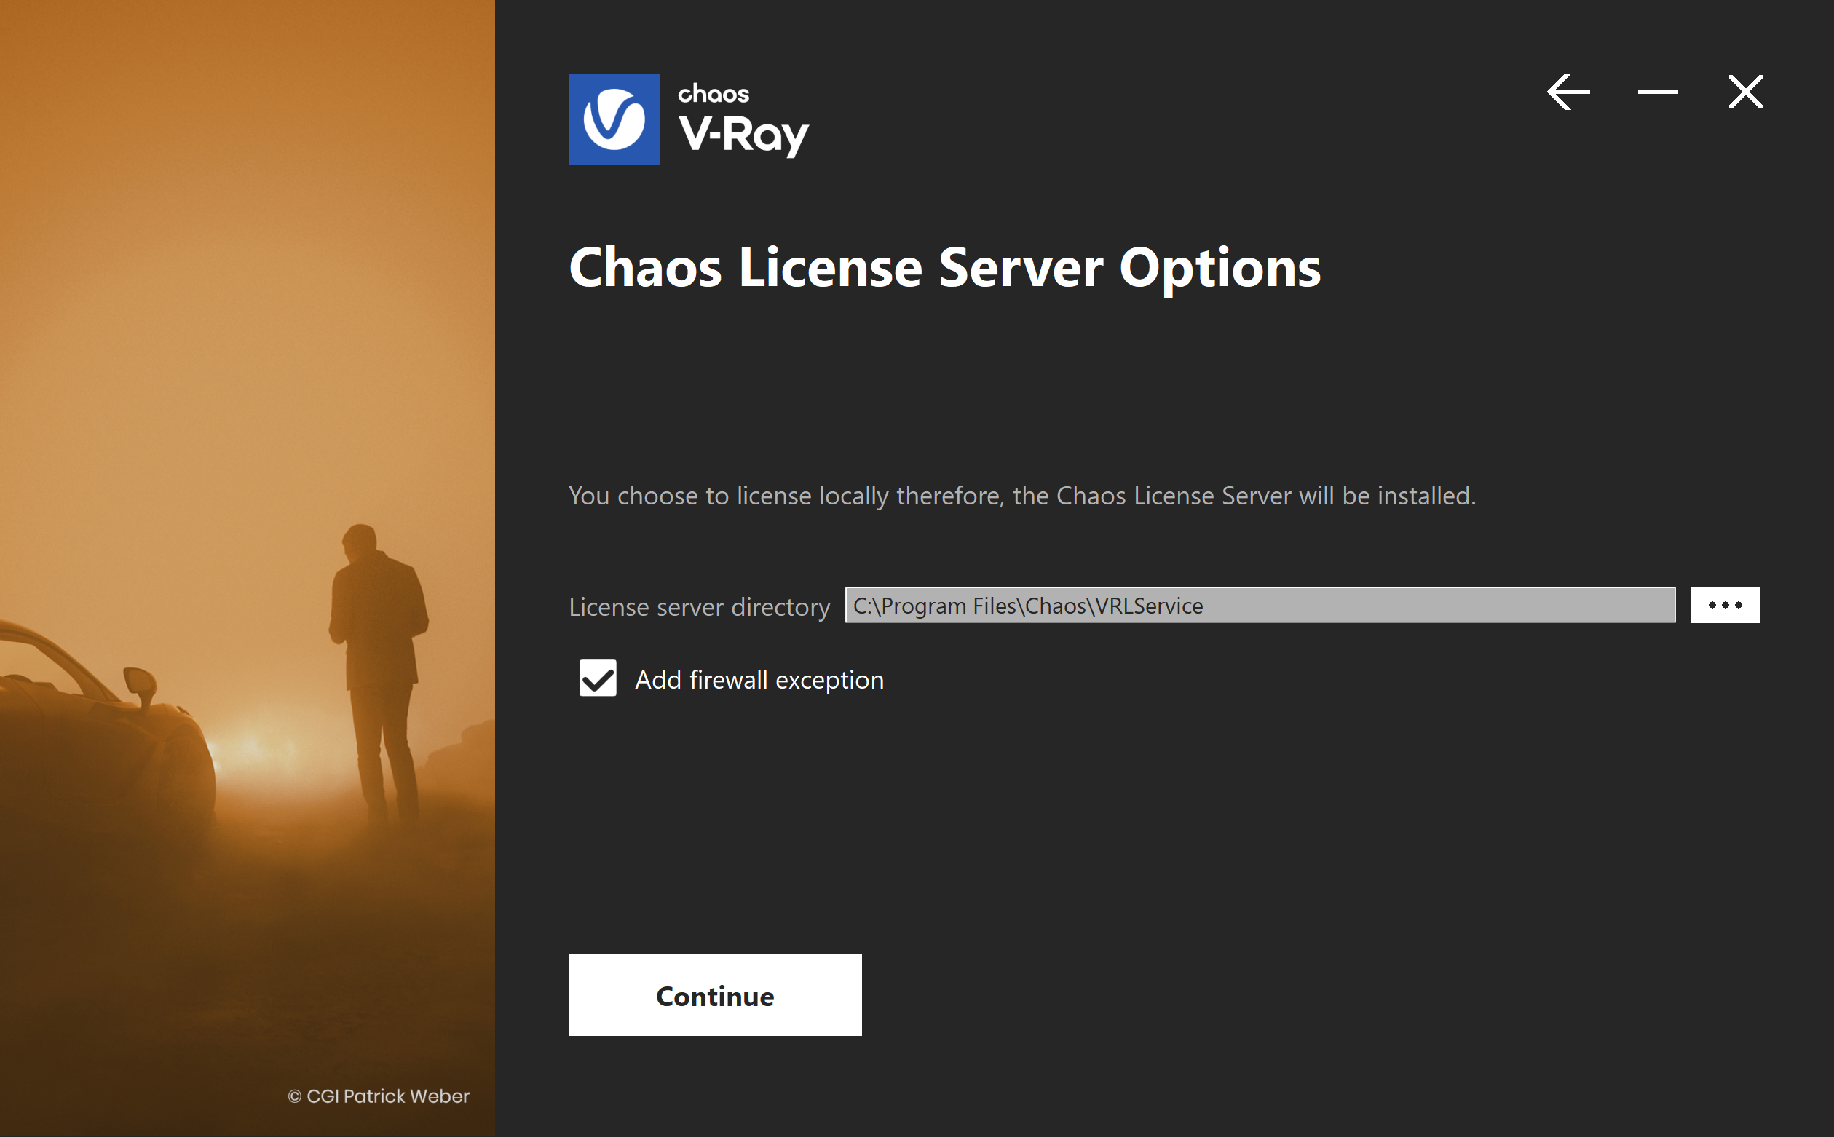Click the 'License server directory' label
The width and height of the screenshot is (1834, 1137).
pos(700,607)
